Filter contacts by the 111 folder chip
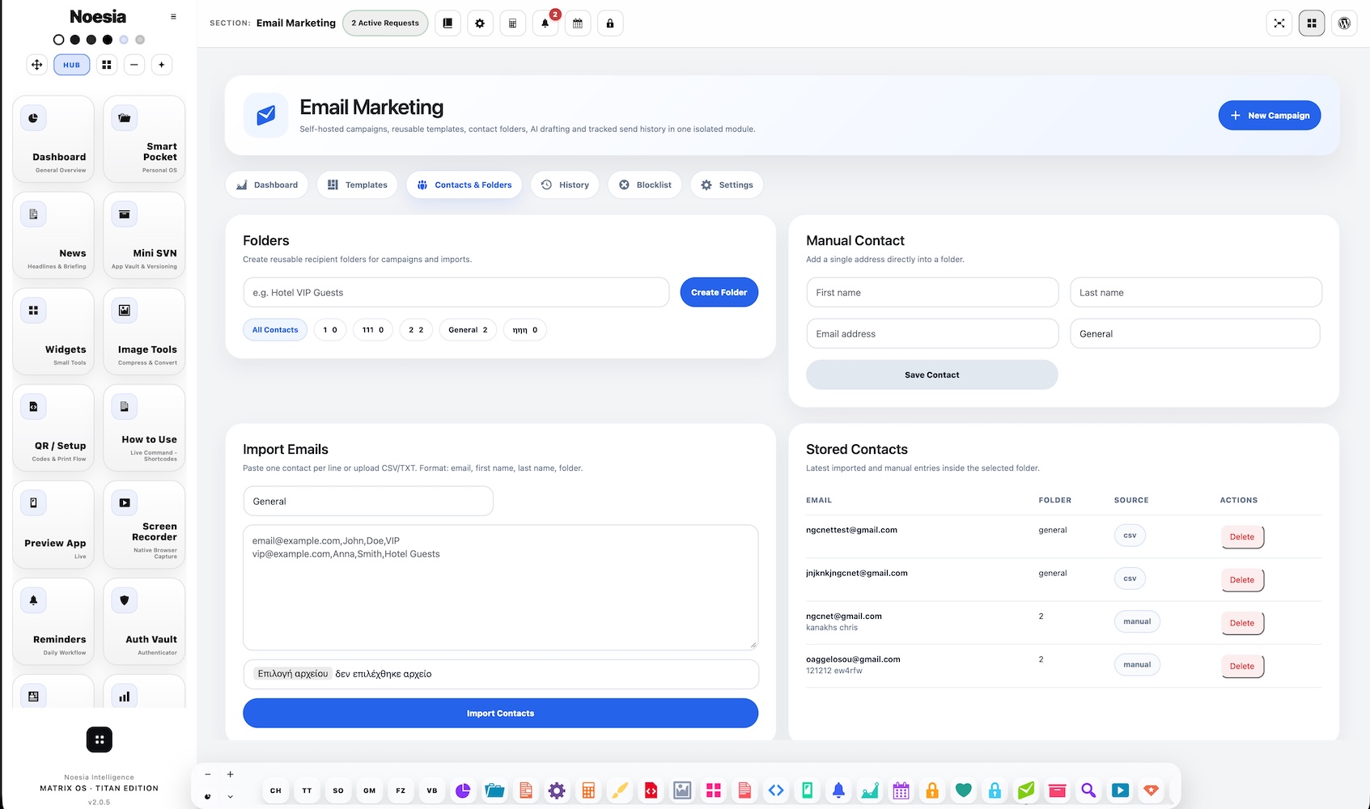Screen dimensions: 1370x809 [373, 330]
